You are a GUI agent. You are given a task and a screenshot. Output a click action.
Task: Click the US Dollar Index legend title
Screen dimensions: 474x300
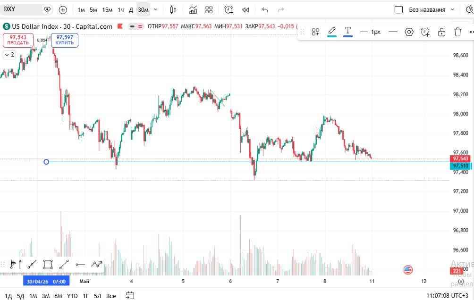pyautogui.click(x=62, y=26)
